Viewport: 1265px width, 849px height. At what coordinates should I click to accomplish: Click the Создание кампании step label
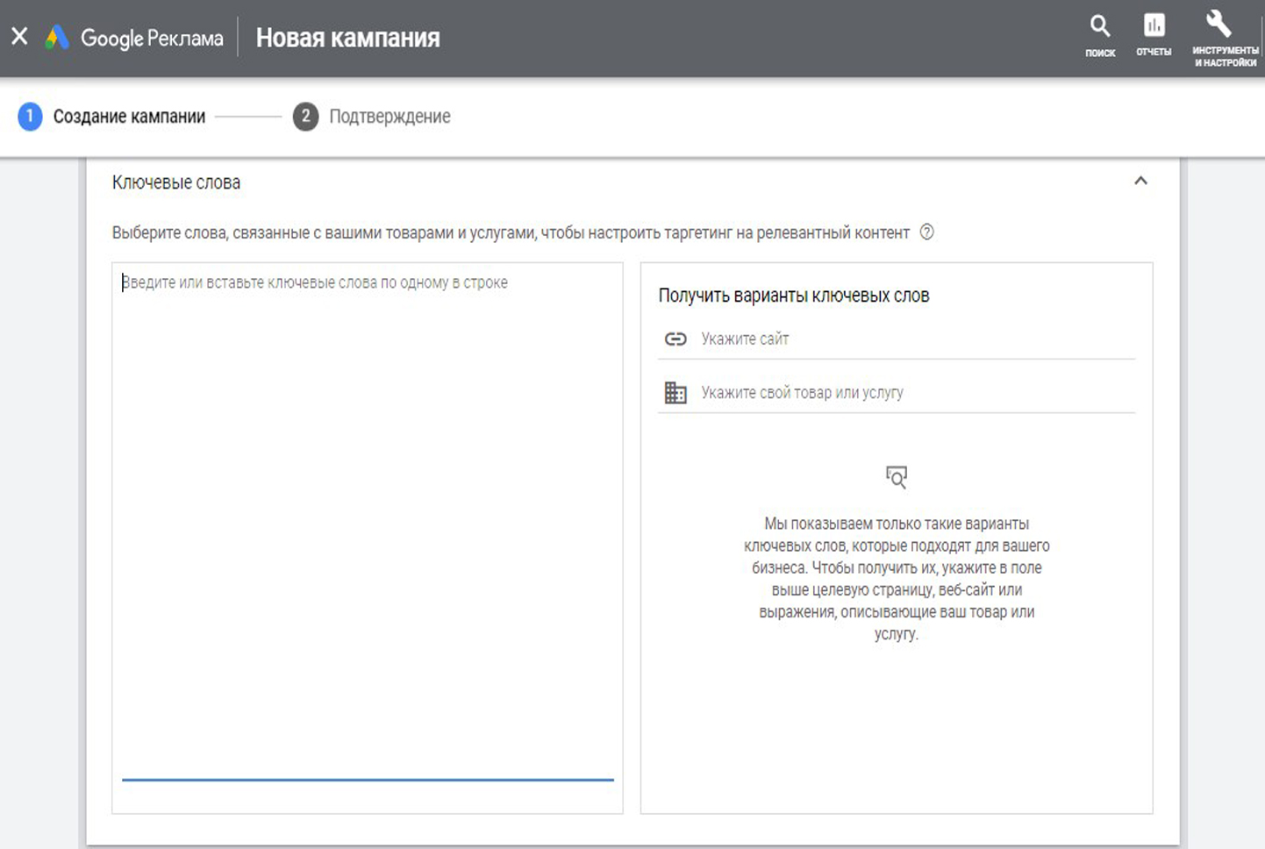click(x=129, y=117)
